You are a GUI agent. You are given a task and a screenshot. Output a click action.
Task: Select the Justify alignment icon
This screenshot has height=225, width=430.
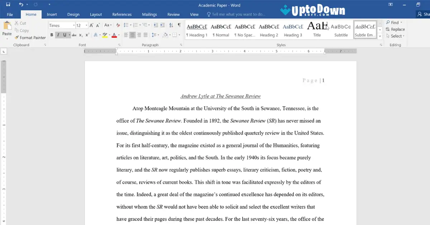click(x=146, y=34)
